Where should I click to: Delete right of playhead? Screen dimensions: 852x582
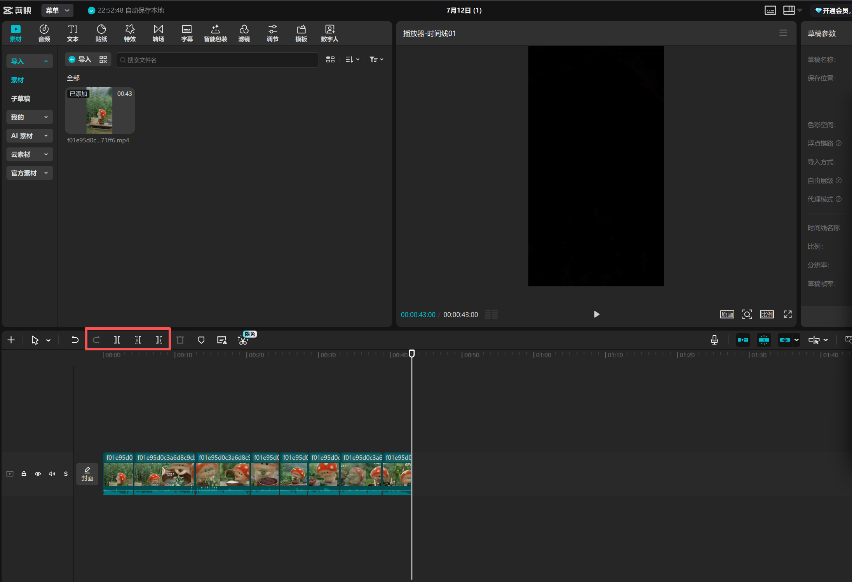click(x=159, y=340)
